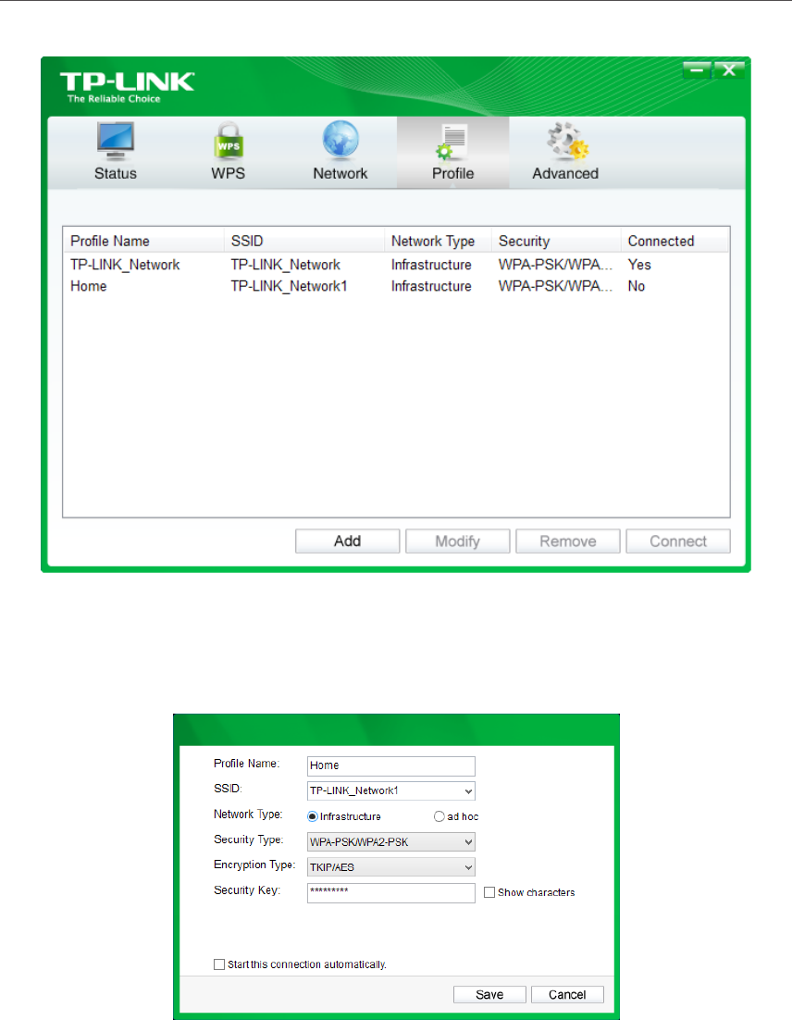Select the WPS padlock icon
The image size is (792, 1020).
(x=229, y=141)
